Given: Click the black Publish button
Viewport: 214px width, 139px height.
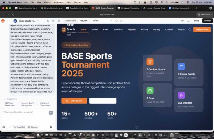Looking at the screenshot, I should point(207,21).
